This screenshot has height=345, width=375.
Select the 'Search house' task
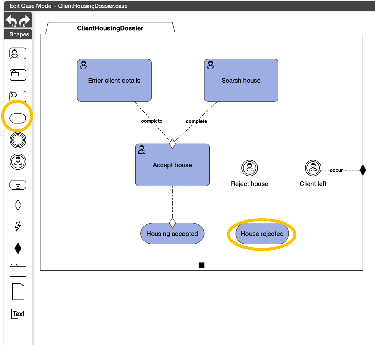coord(241,81)
